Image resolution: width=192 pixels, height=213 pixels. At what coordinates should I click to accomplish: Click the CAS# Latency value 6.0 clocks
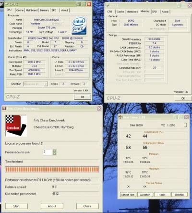coord(154,48)
